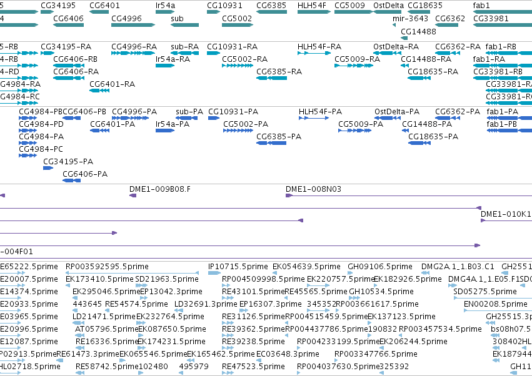Click the OstDelta gene feature
This screenshot has height=376, width=532.
pyautogui.click(x=387, y=12)
